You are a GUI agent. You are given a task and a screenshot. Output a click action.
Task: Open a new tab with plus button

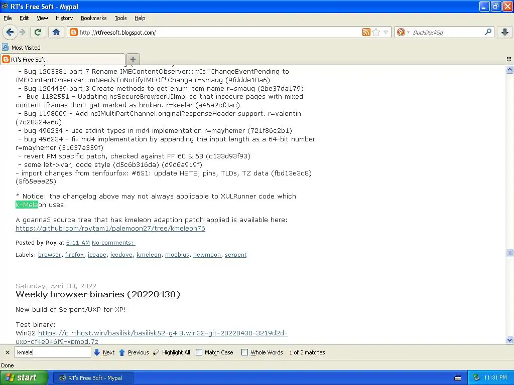tap(133, 59)
